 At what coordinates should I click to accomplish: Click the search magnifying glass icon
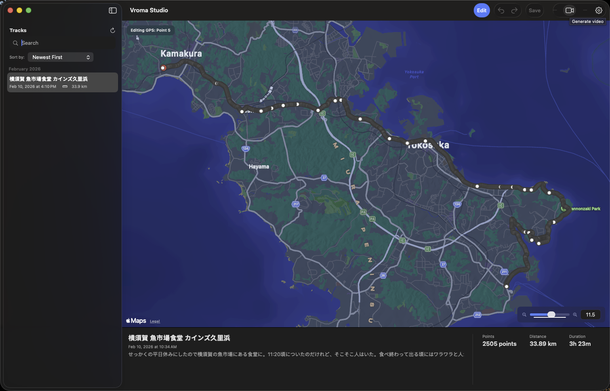click(x=15, y=43)
